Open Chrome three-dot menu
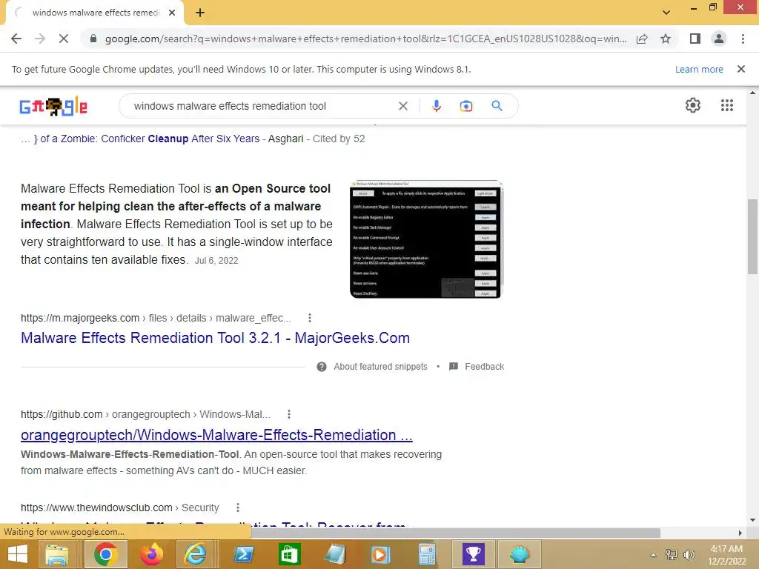This screenshot has width=759, height=569. pos(743,39)
